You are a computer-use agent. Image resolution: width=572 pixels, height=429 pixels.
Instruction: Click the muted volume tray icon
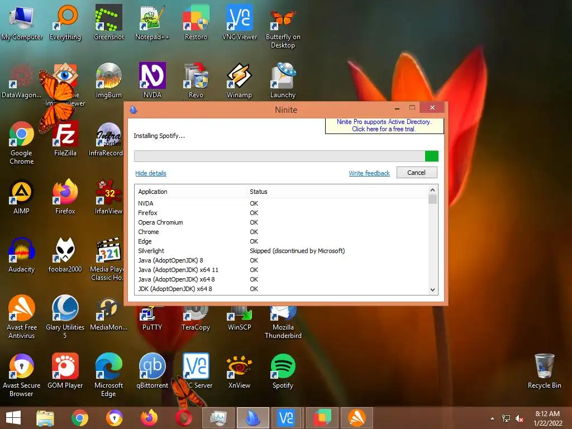click(519, 418)
